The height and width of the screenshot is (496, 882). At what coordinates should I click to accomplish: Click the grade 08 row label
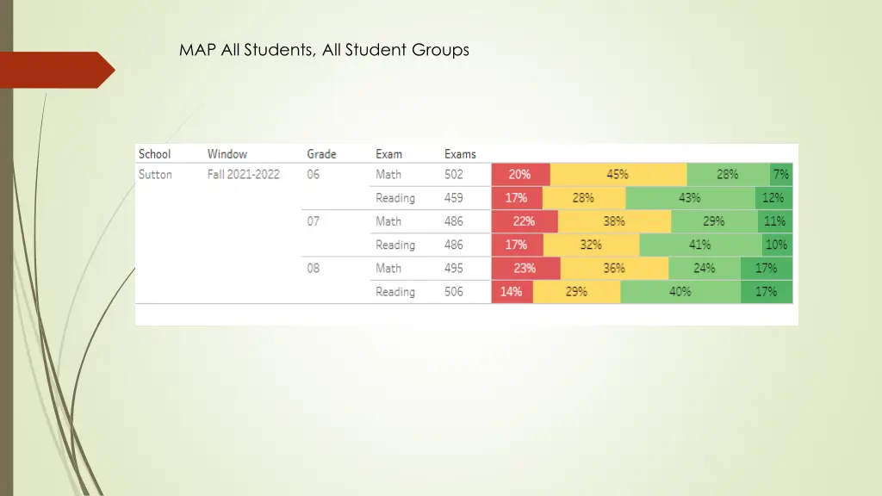point(314,268)
